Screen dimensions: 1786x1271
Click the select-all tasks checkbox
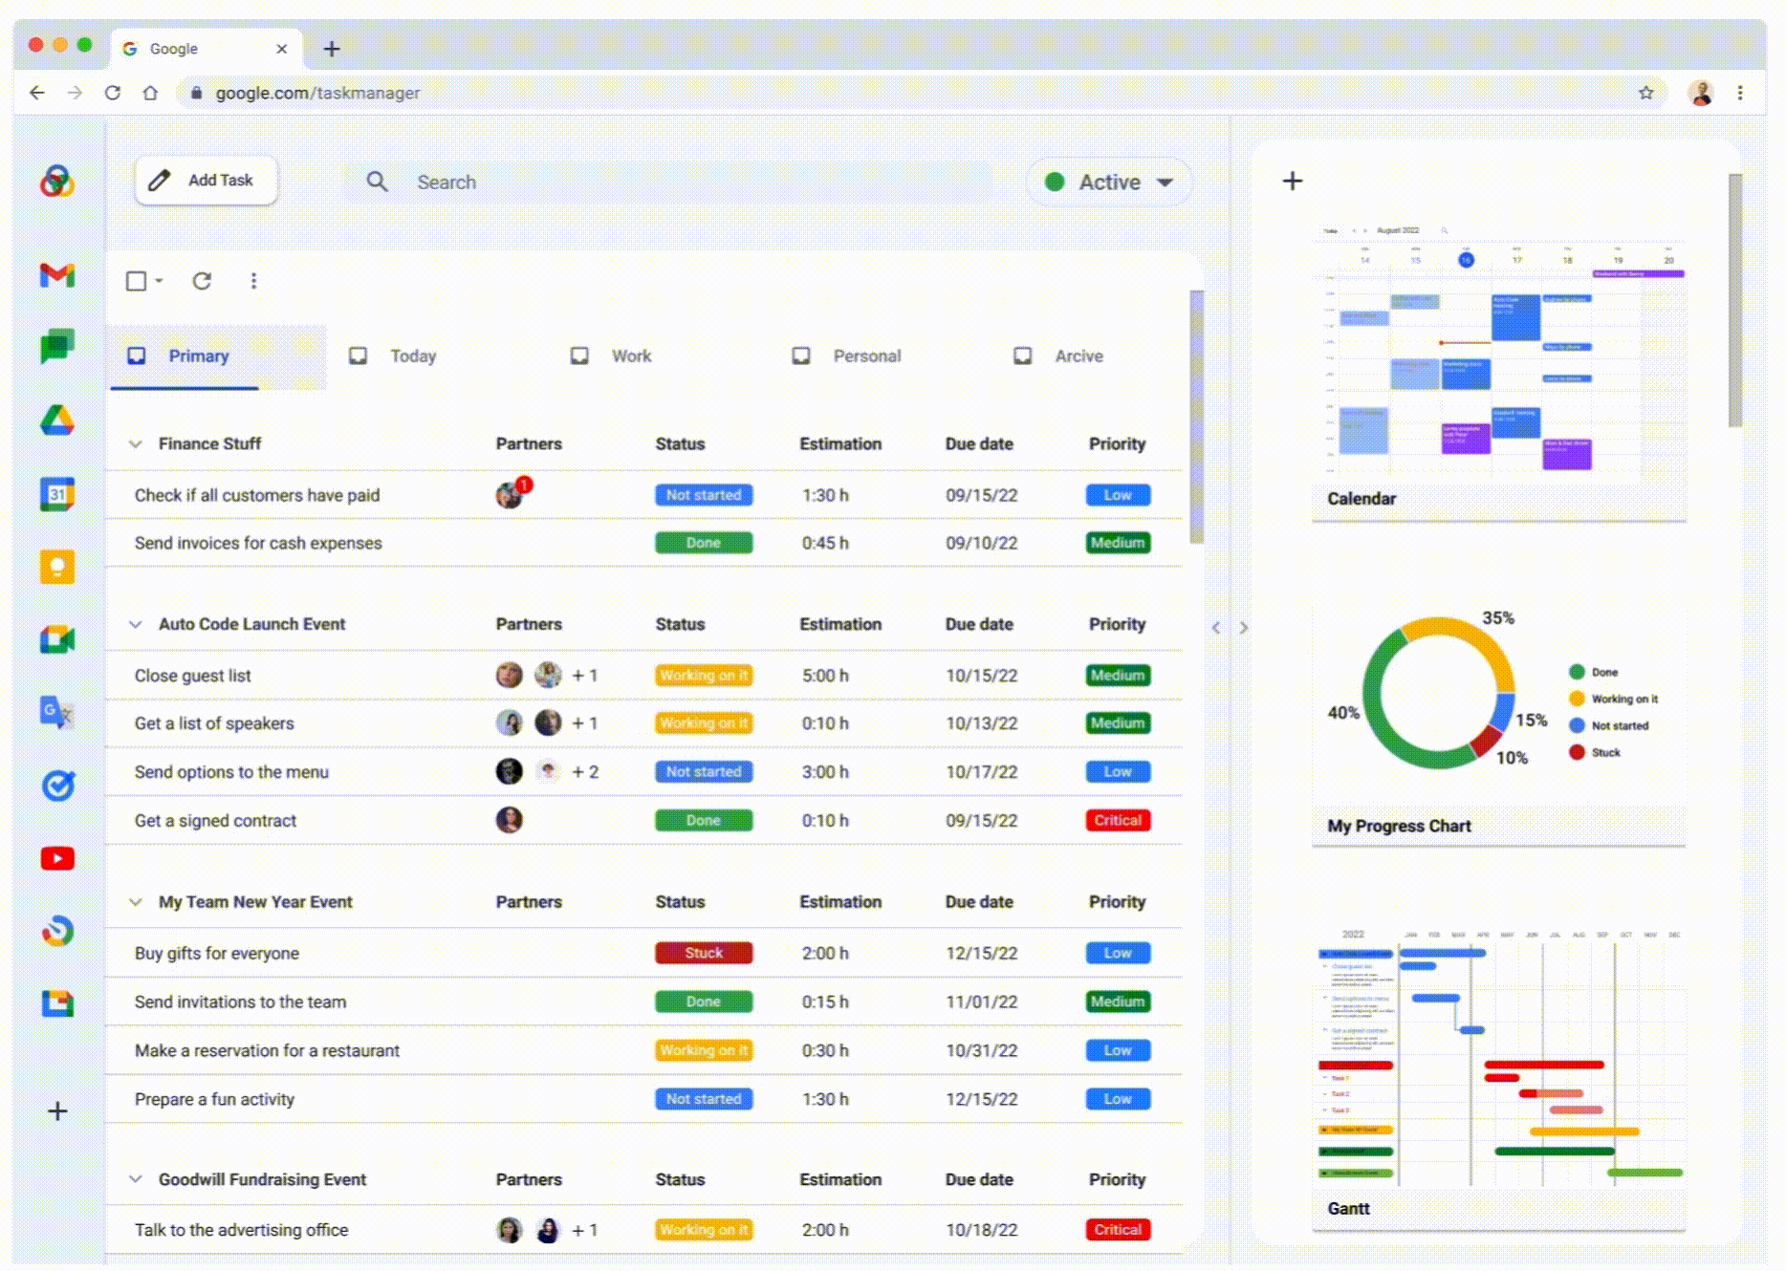click(x=136, y=280)
